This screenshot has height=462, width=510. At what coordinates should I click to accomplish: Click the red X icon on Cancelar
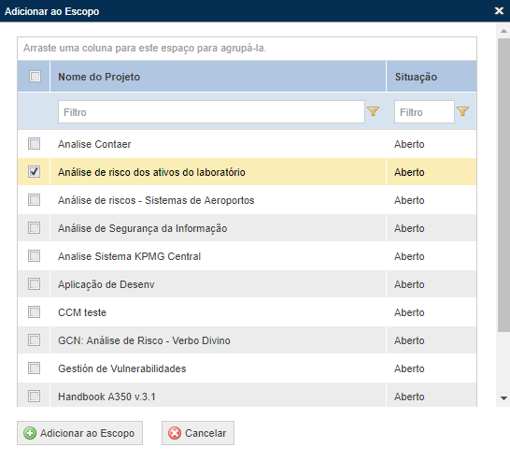tap(175, 433)
